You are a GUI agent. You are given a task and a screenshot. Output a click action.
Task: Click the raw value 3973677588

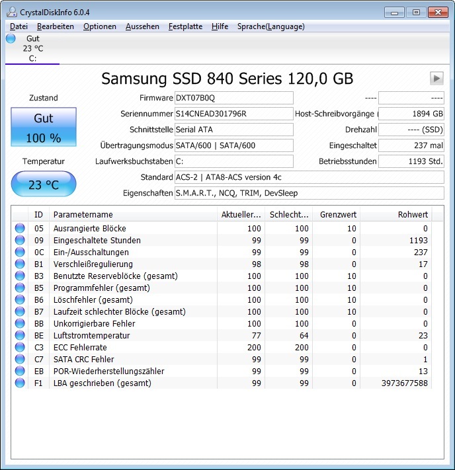pos(404,383)
